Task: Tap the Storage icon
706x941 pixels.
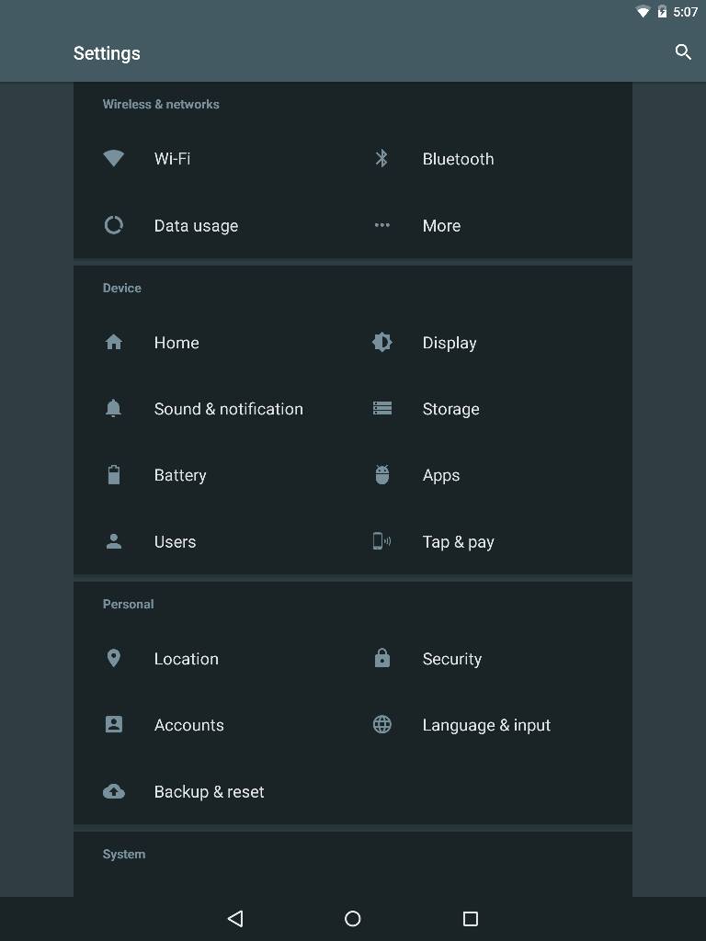Action: (382, 408)
